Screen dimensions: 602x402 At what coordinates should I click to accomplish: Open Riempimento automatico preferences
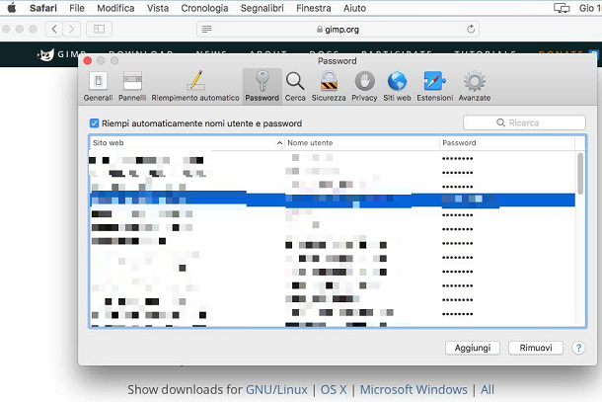(x=195, y=87)
